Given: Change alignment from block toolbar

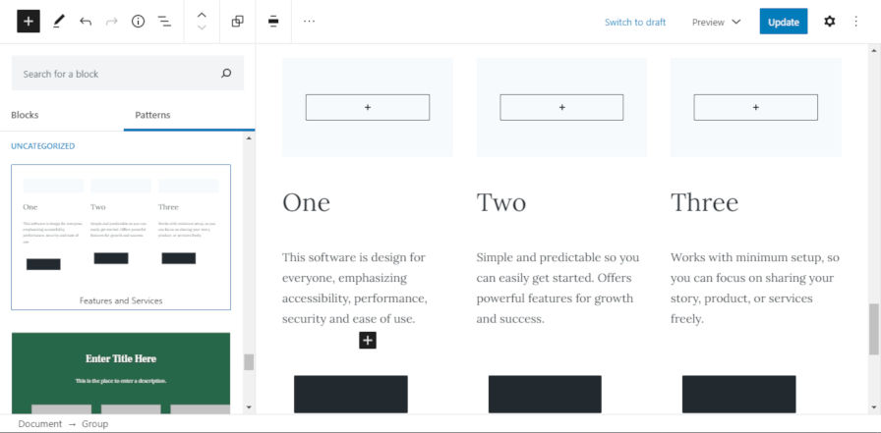Looking at the screenshot, I should pos(272,22).
